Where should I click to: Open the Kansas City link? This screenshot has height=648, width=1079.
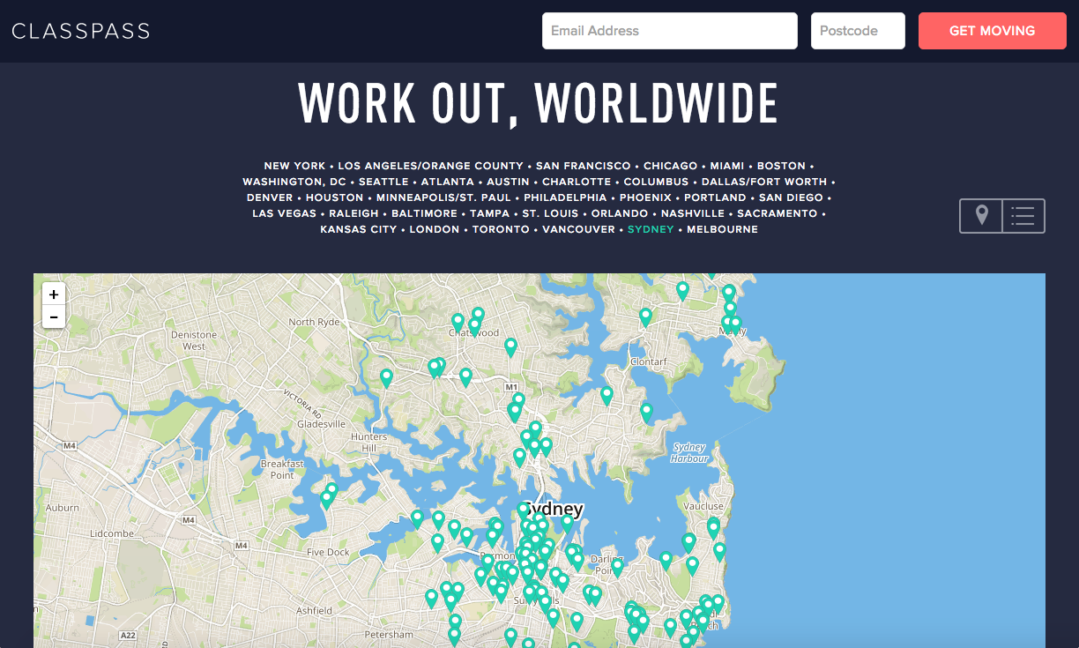tap(358, 229)
